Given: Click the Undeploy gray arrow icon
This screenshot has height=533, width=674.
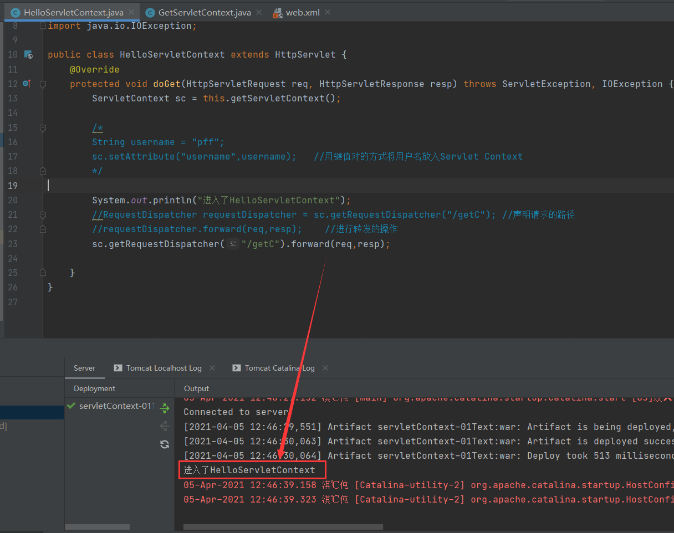Looking at the screenshot, I should coord(165,426).
